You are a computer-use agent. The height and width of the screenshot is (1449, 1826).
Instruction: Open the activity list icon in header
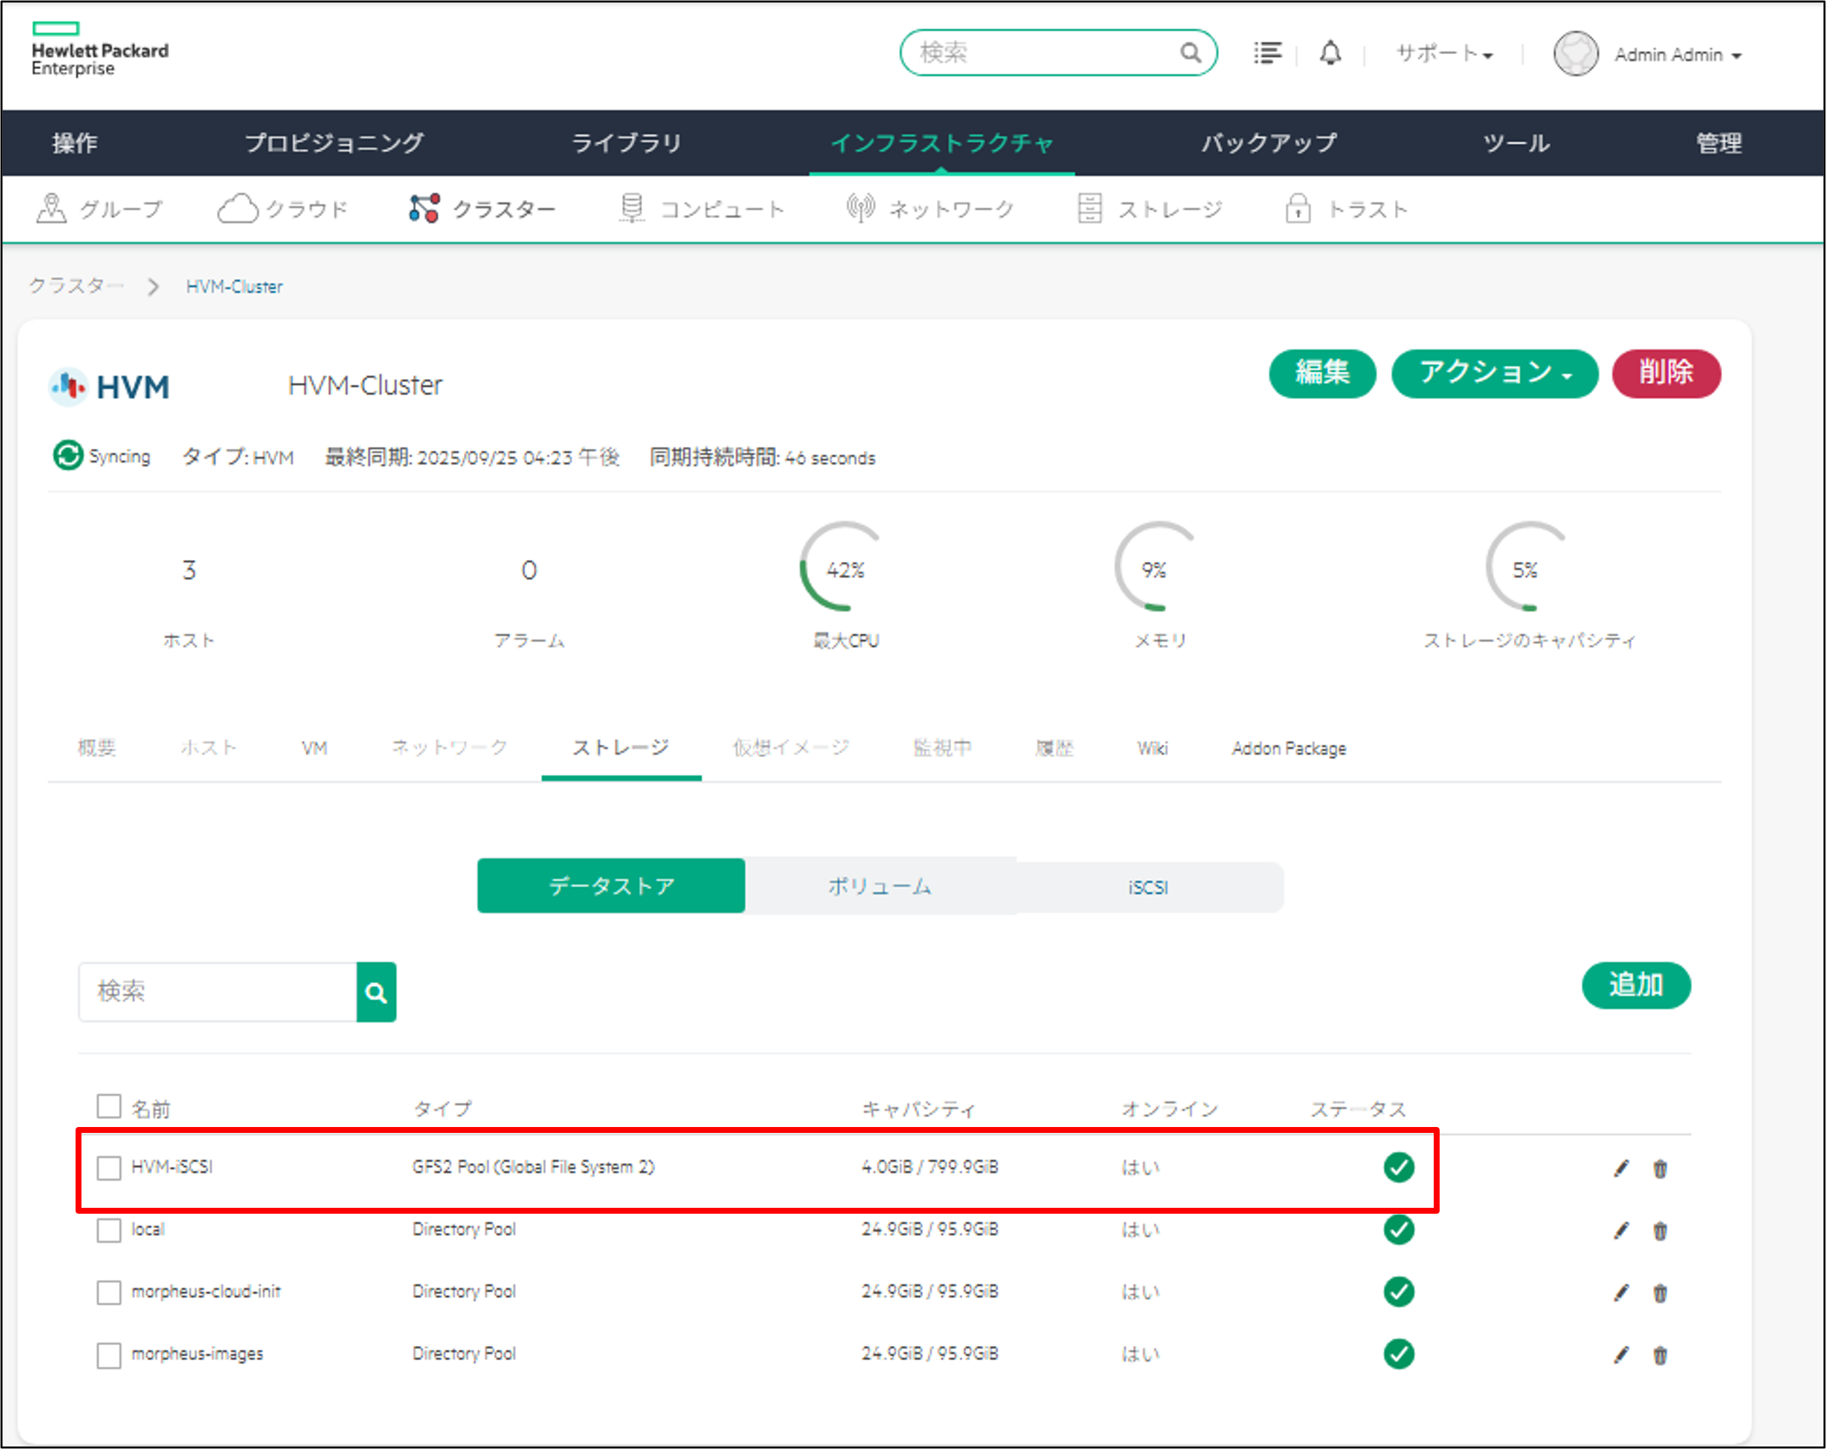pyautogui.click(x=1267, y=53)
